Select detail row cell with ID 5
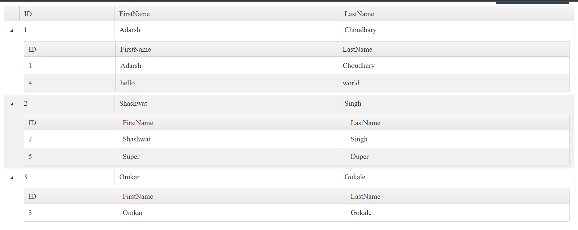 click(30, 156)
